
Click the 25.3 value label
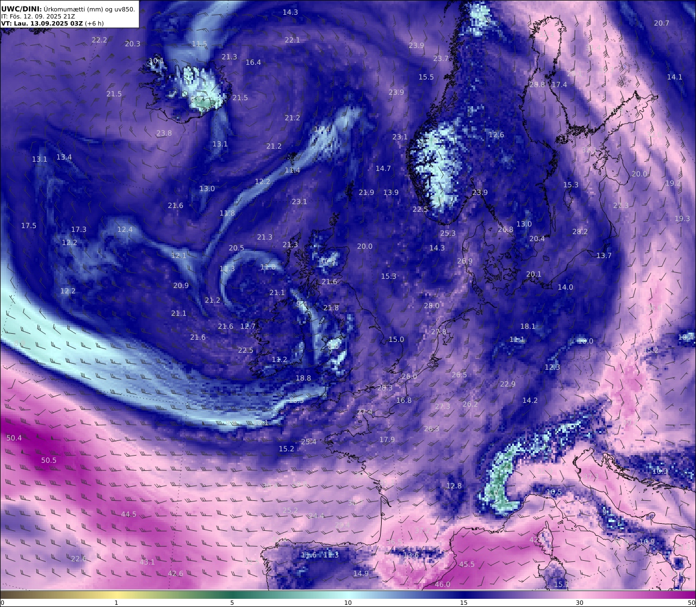pos(448,233)
